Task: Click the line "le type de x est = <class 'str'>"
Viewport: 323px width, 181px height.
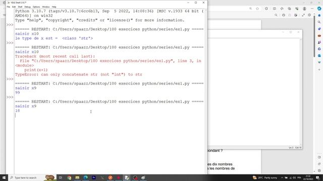Action: (x=54, y=38)
